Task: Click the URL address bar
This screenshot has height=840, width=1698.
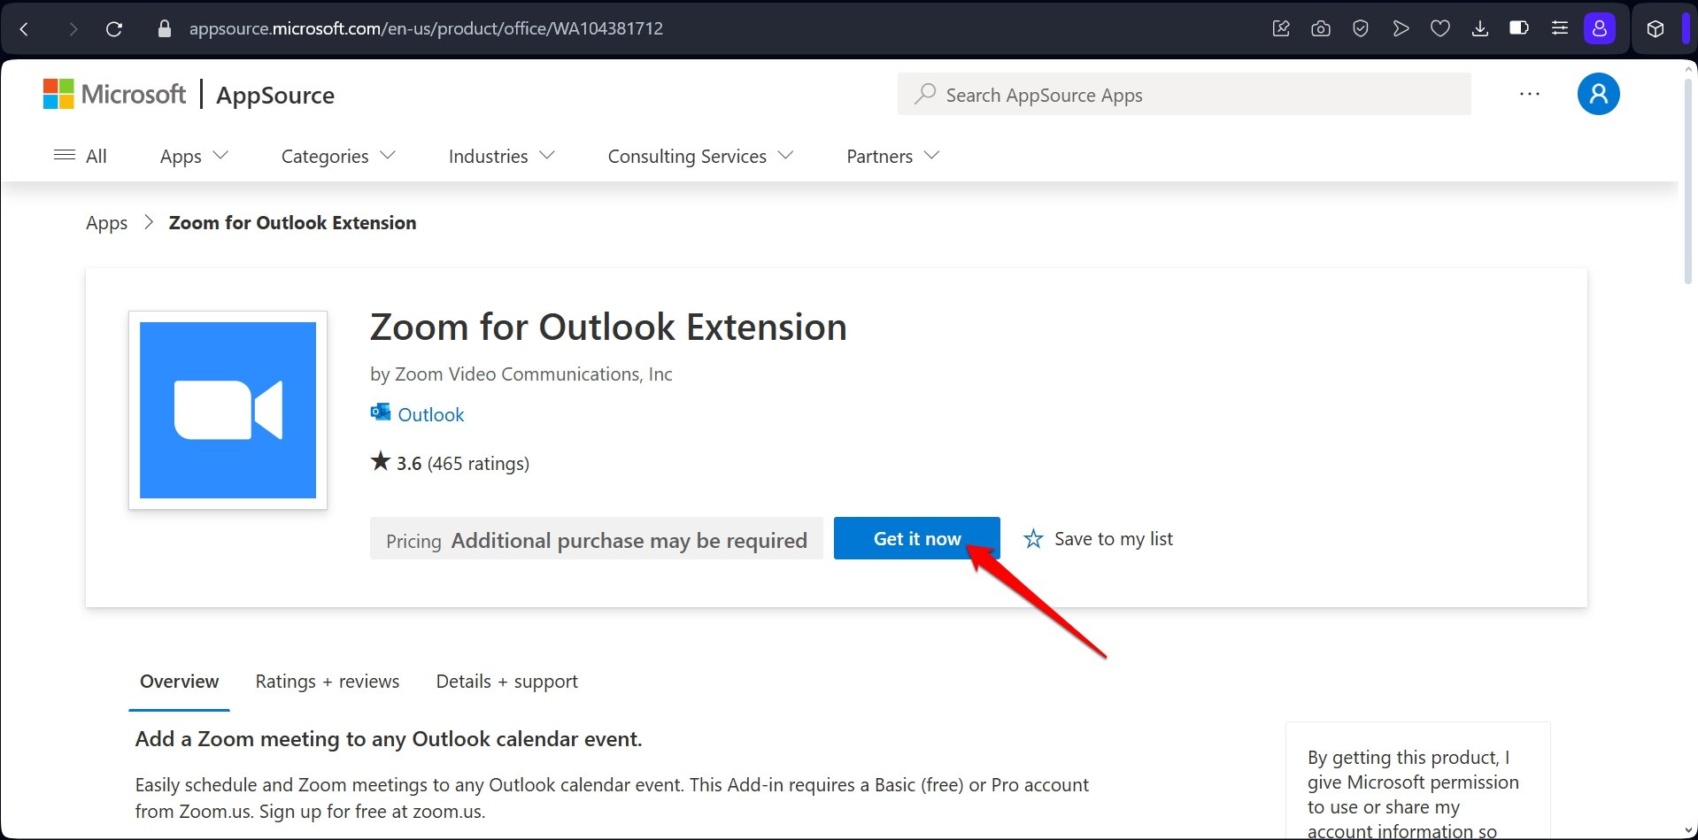Action: (426, 28)
